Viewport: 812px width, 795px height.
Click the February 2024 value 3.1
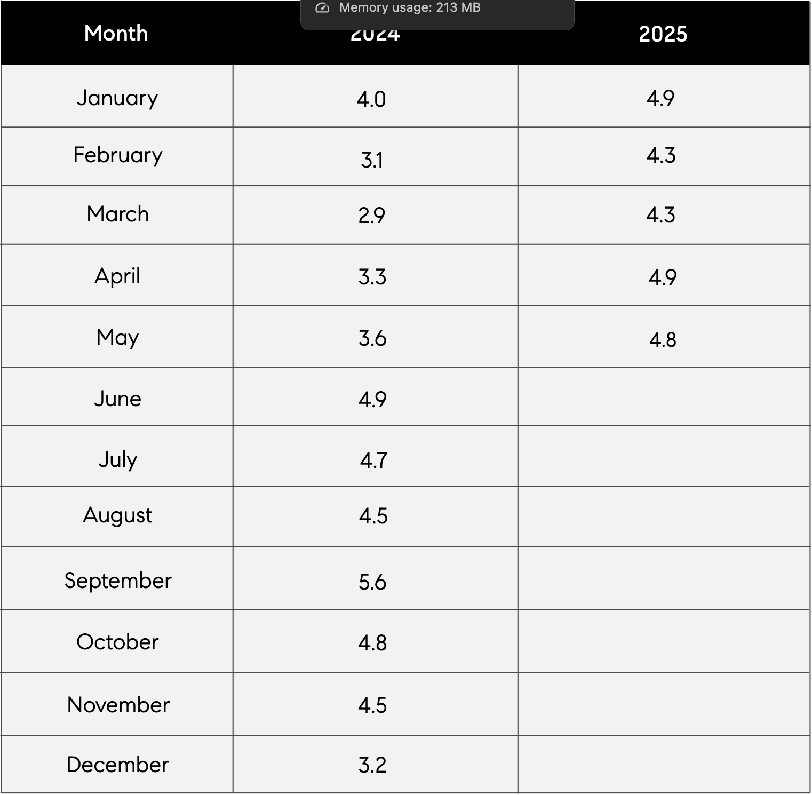point(372,160)
